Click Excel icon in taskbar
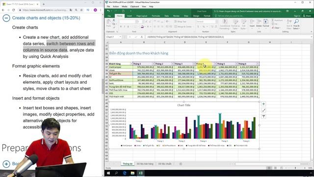 click(x=141, y=173)
